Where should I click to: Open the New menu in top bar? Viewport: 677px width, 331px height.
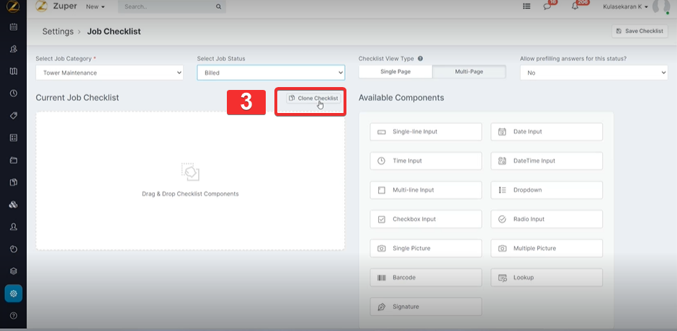click(x=95, y=6)
